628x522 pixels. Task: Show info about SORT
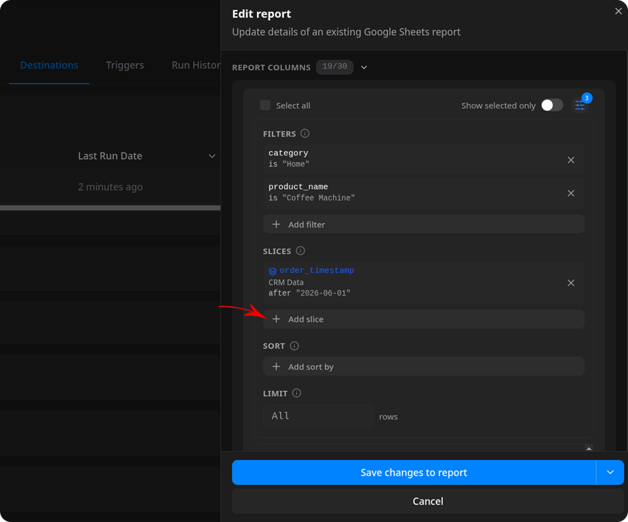coord(294,346)
